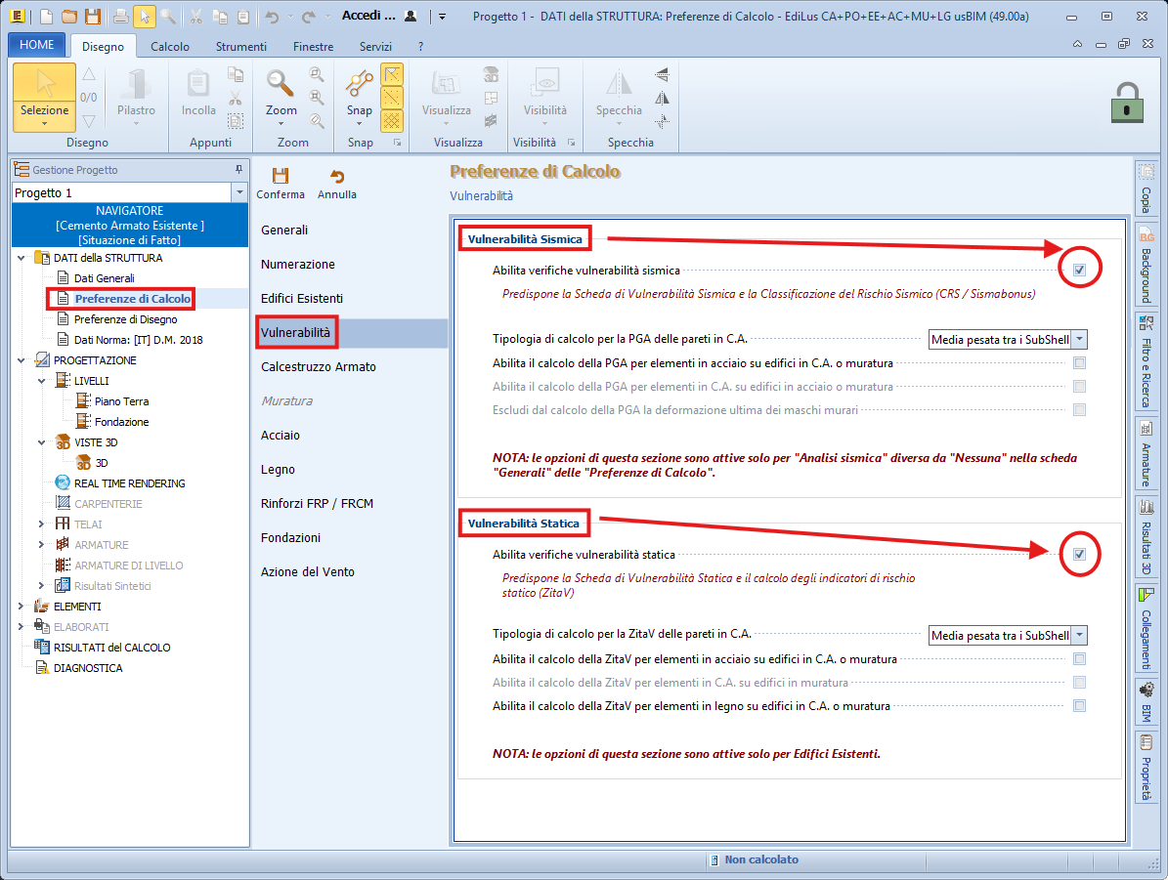The width and height of the screenshot is (1168, 880).
Task: Open the Progetto 1 project dropdown
Action: point(240,193)
